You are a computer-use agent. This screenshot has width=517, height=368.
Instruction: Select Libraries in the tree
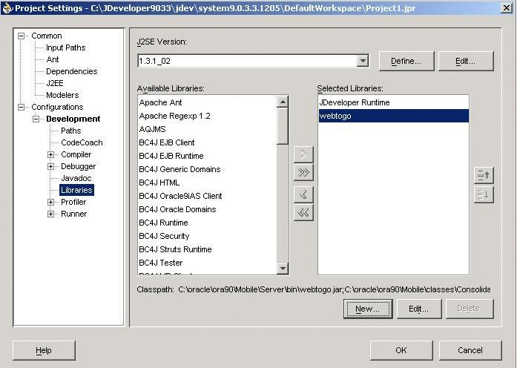(x=76, y=190)
